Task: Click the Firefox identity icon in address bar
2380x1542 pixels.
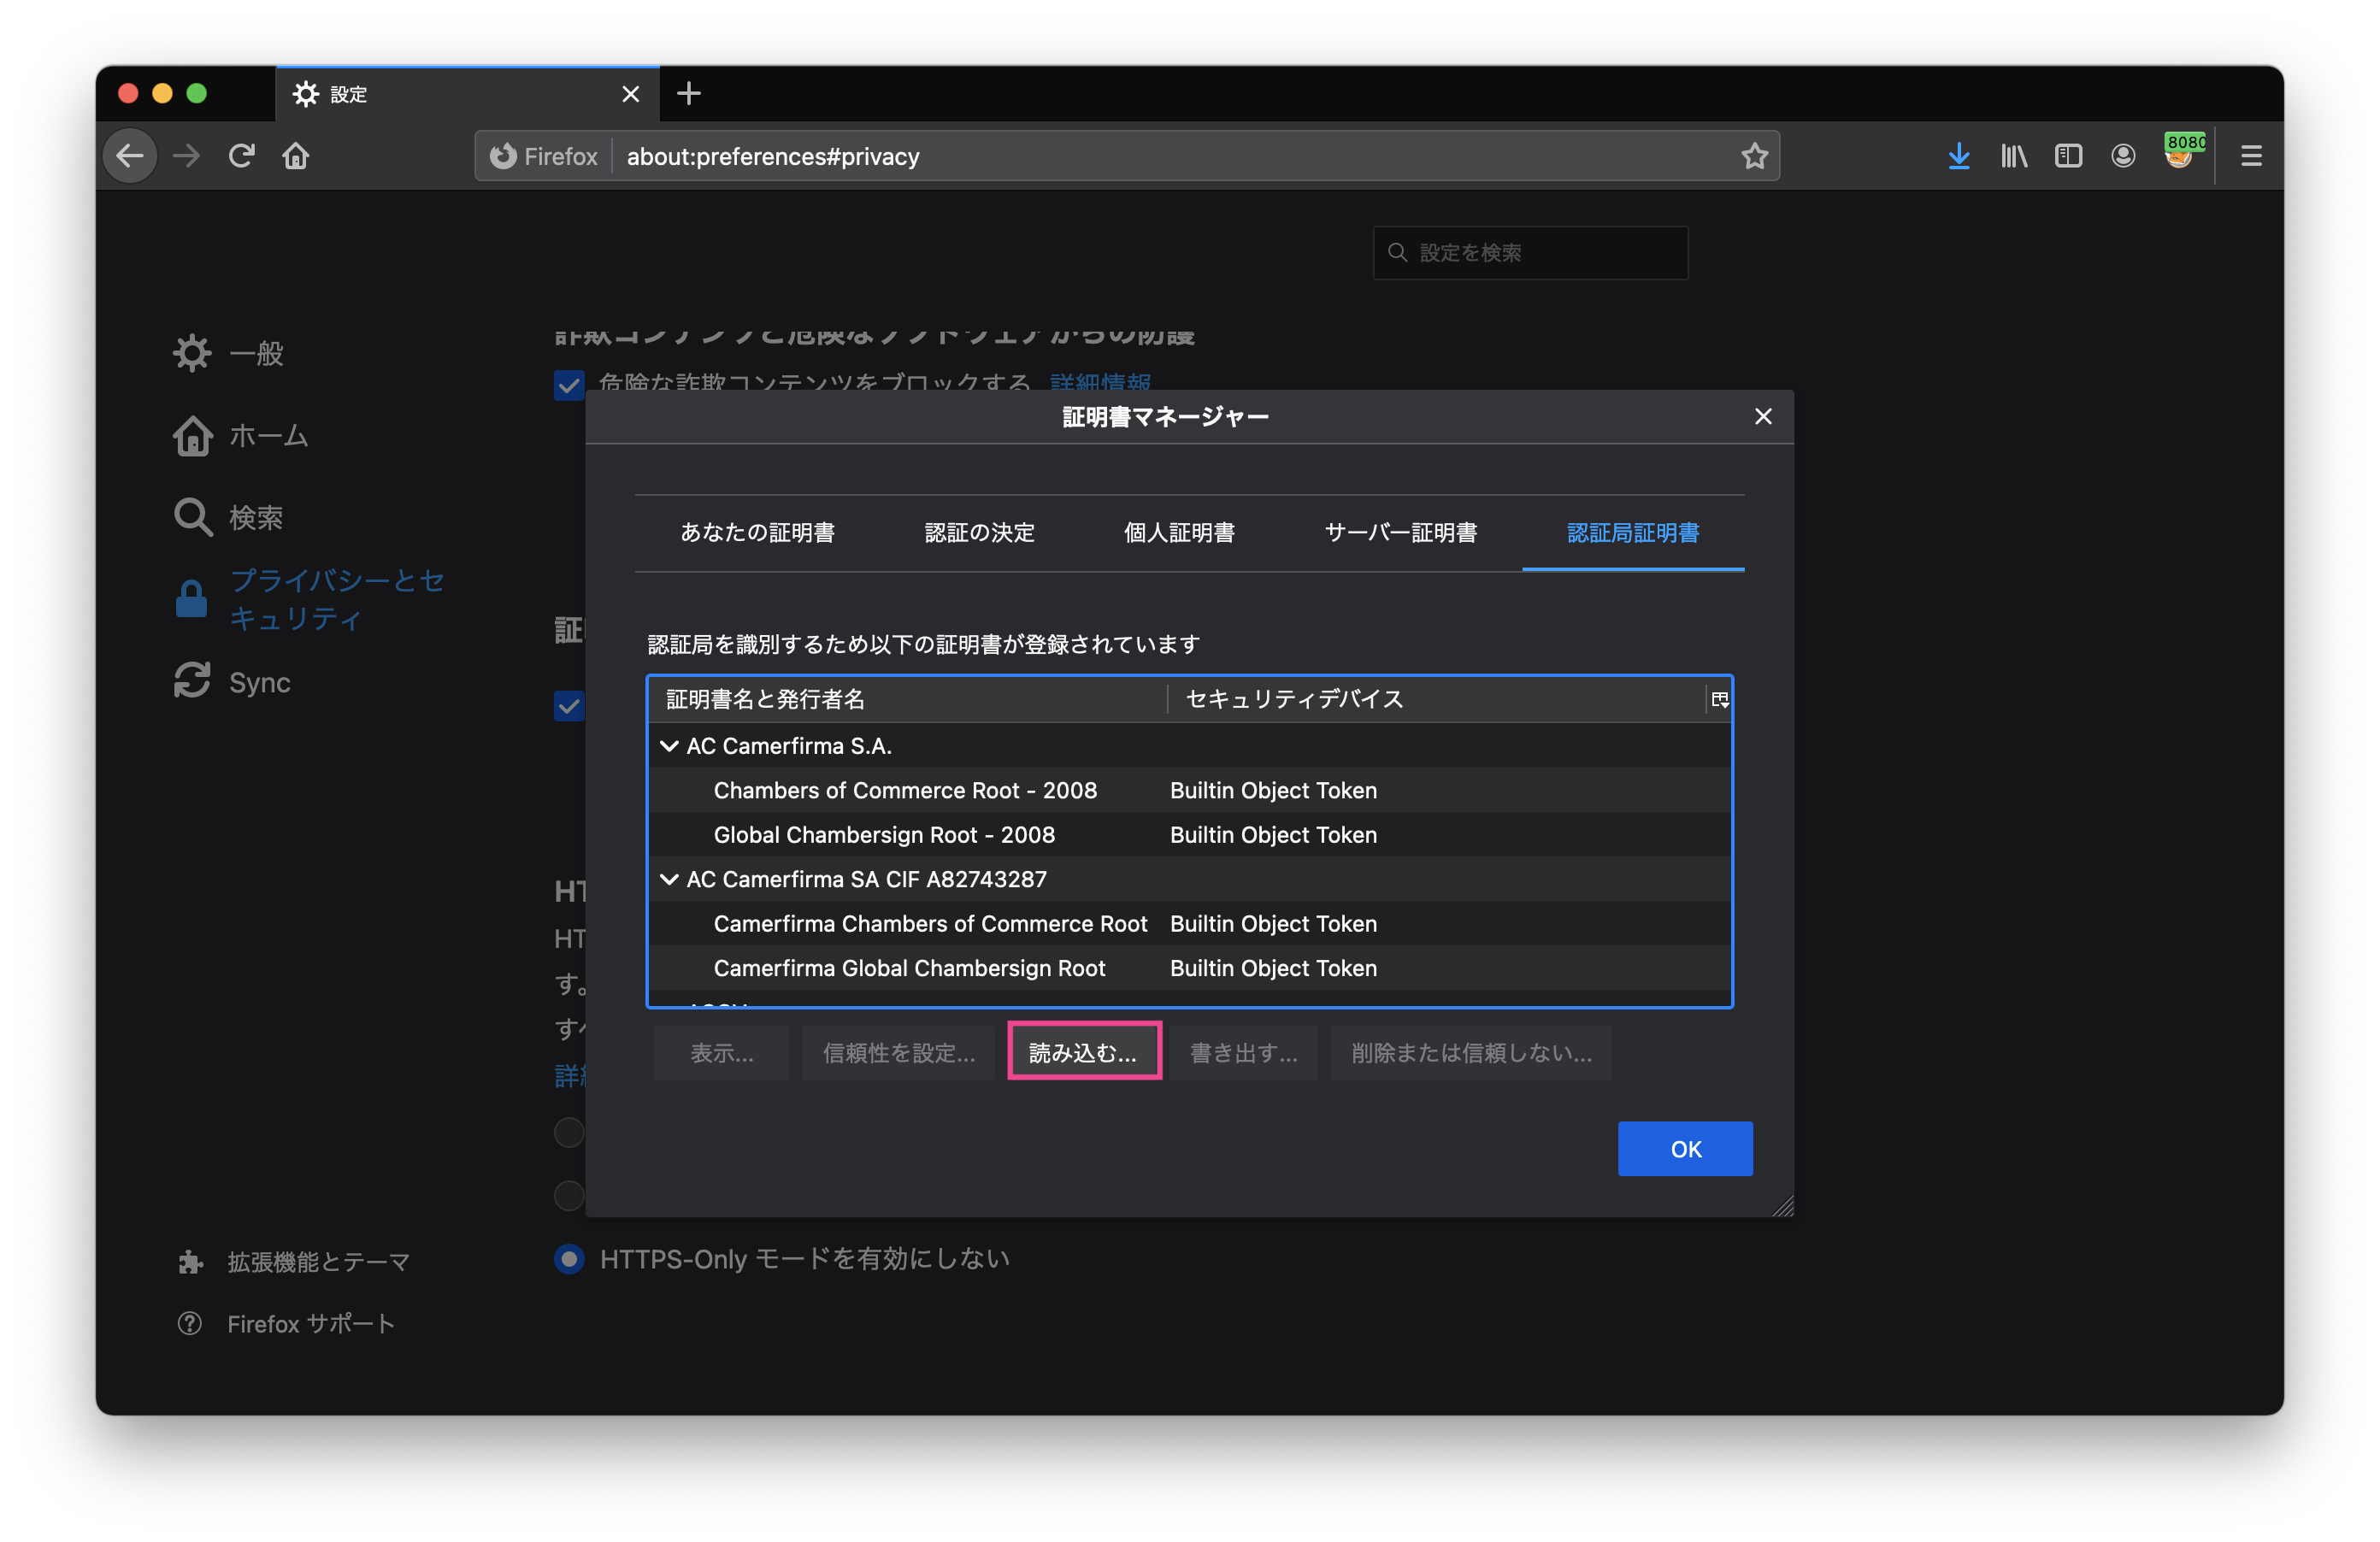Action: tap(543, 156)
